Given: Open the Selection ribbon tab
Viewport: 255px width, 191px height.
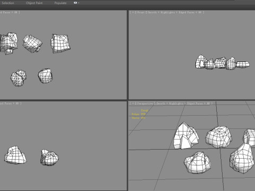Looking at the screenshot, I should click(8, 3).
